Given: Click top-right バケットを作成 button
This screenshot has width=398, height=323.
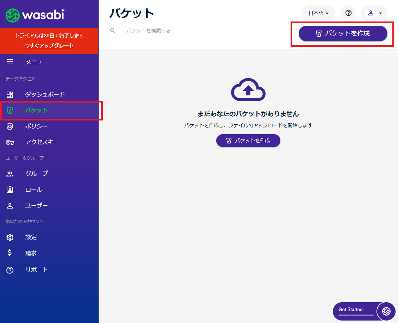Looking at the screenshot, I should [x=343, y=33].
